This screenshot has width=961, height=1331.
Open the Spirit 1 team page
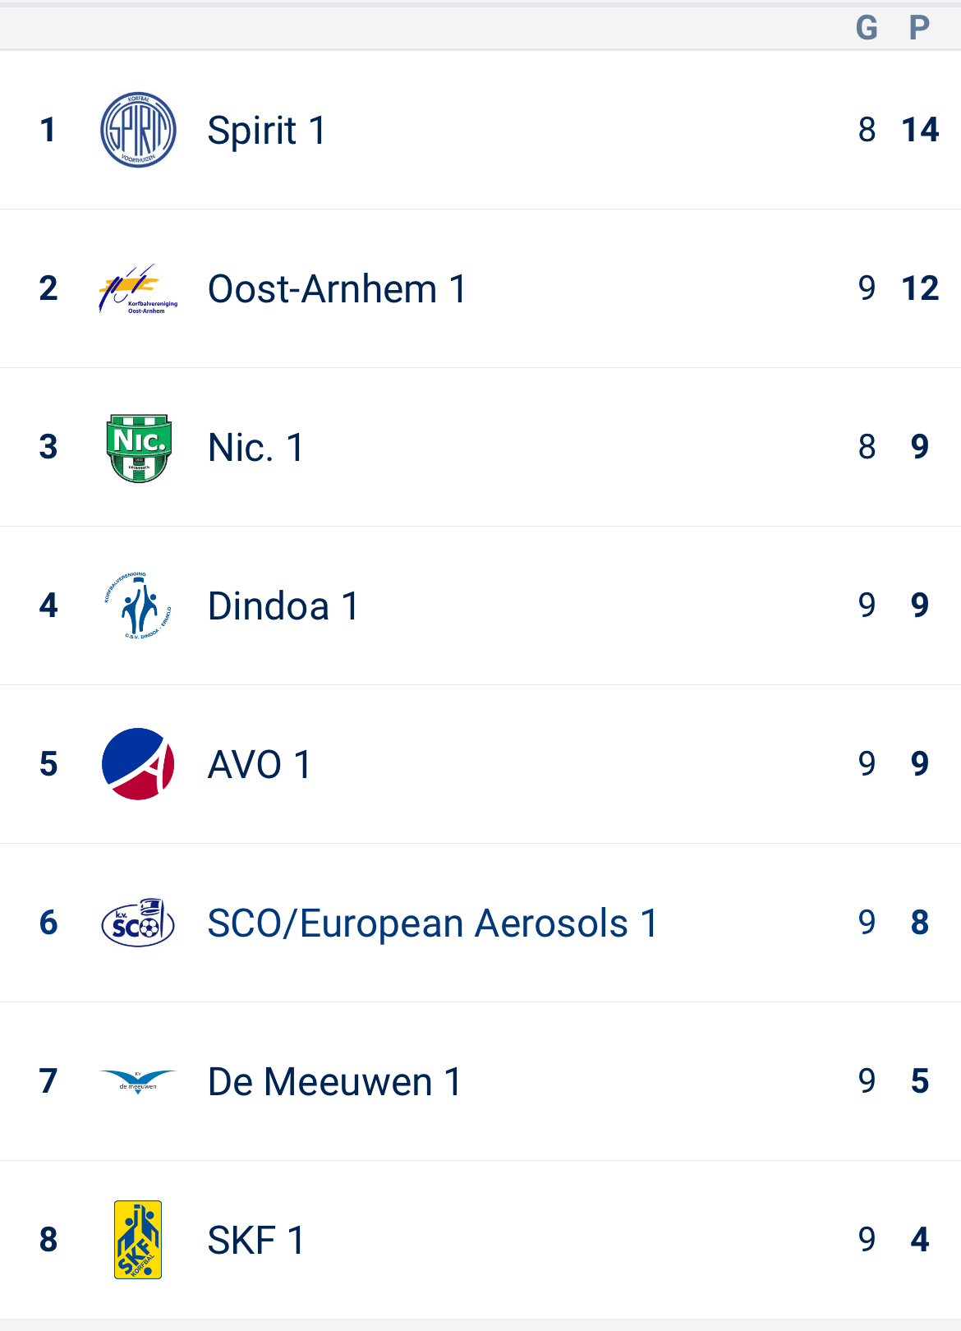[x=266, y=131]
